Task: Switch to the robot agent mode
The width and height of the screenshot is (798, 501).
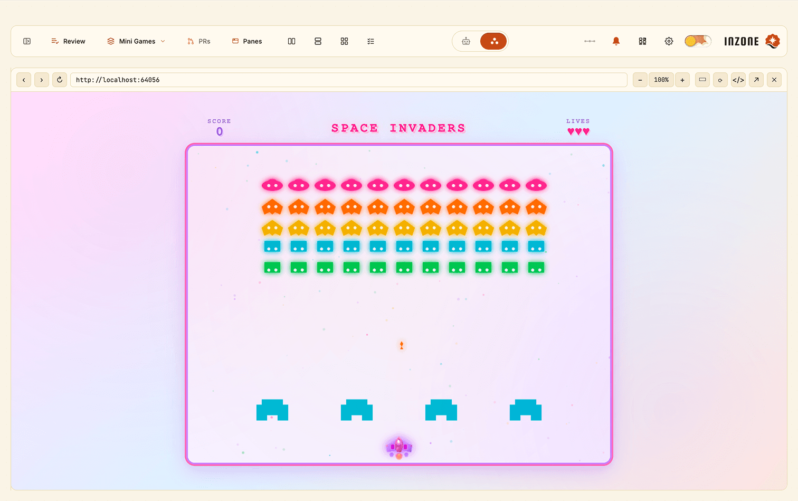Action: pyautogui.click(x=466, y=41)
